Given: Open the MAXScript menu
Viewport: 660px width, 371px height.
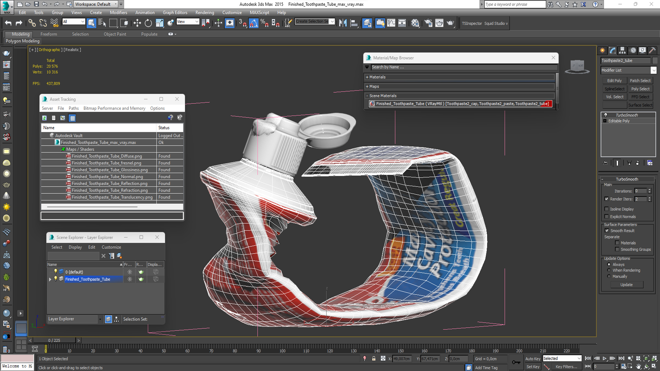Looking at the screenshot, I should click(260, 12).
